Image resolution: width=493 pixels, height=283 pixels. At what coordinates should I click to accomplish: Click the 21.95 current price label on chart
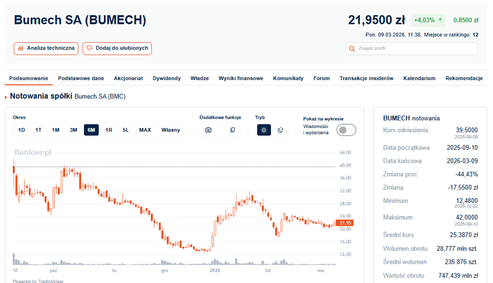tap(345, 223)
